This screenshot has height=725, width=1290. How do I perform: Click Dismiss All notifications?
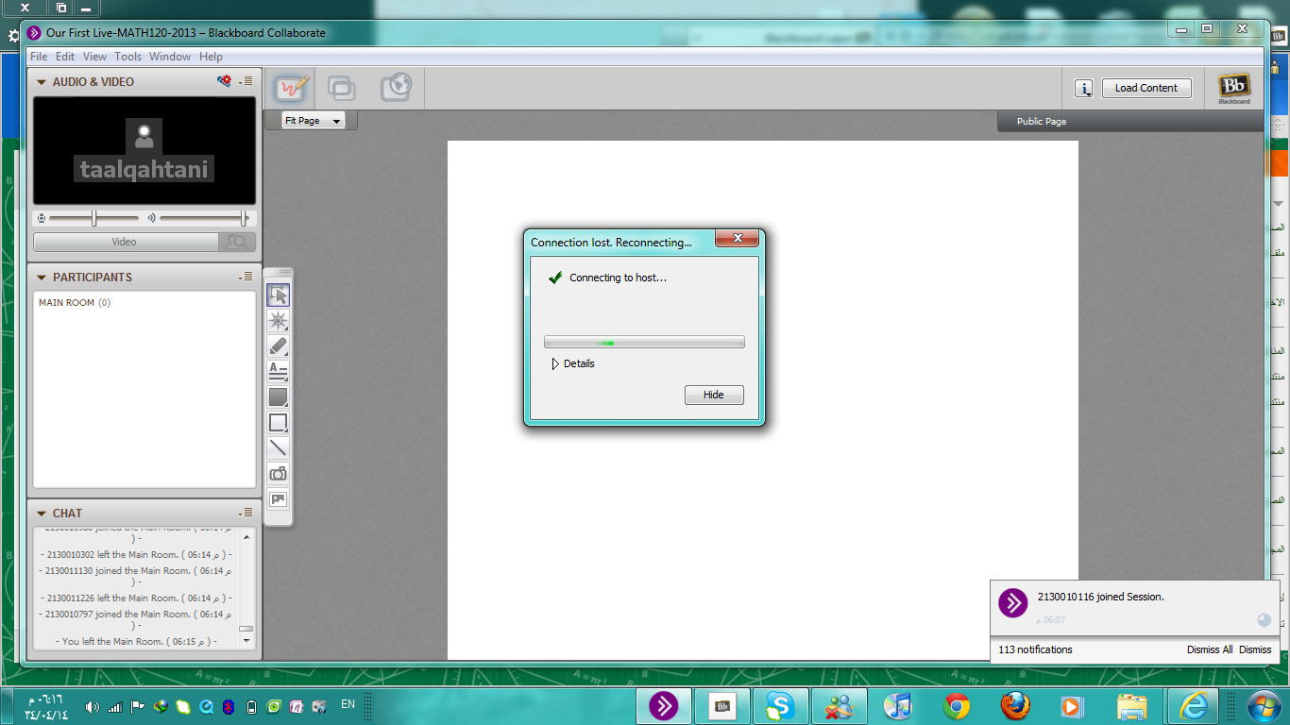(x=1210, y=649)
